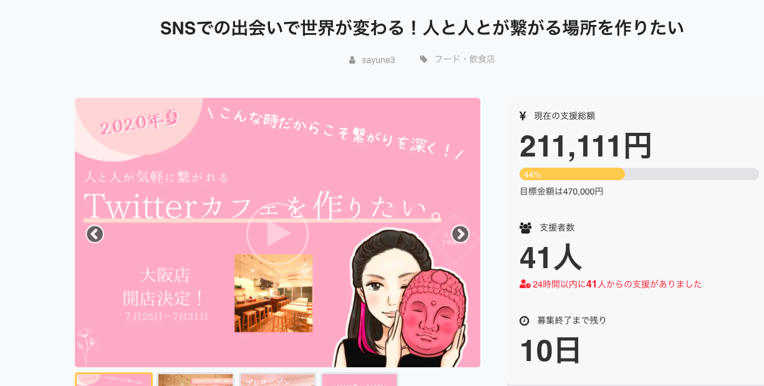Click the 41人 supporter count
Screen dimensions: 764x386
click(x=550, y=257)
